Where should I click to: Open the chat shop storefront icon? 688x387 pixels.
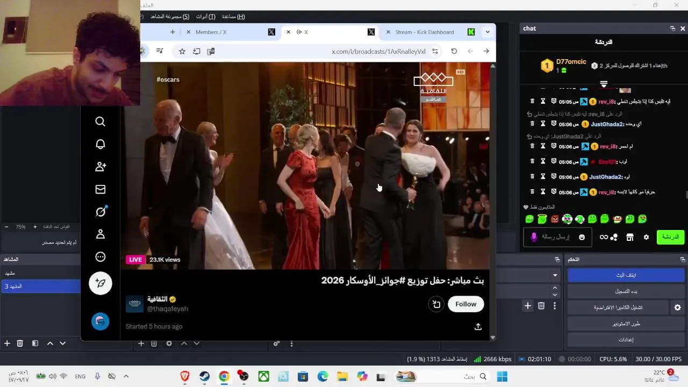pyautogui.click(x=630, y=237)
